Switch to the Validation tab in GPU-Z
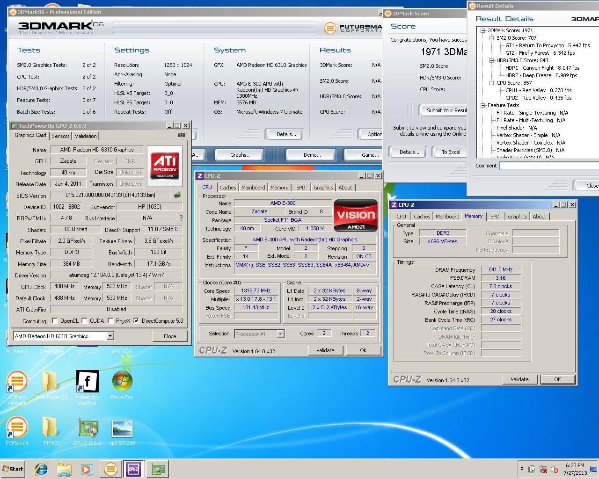The height and width of the screenshot is (479, 599). [x=86, y=136]
